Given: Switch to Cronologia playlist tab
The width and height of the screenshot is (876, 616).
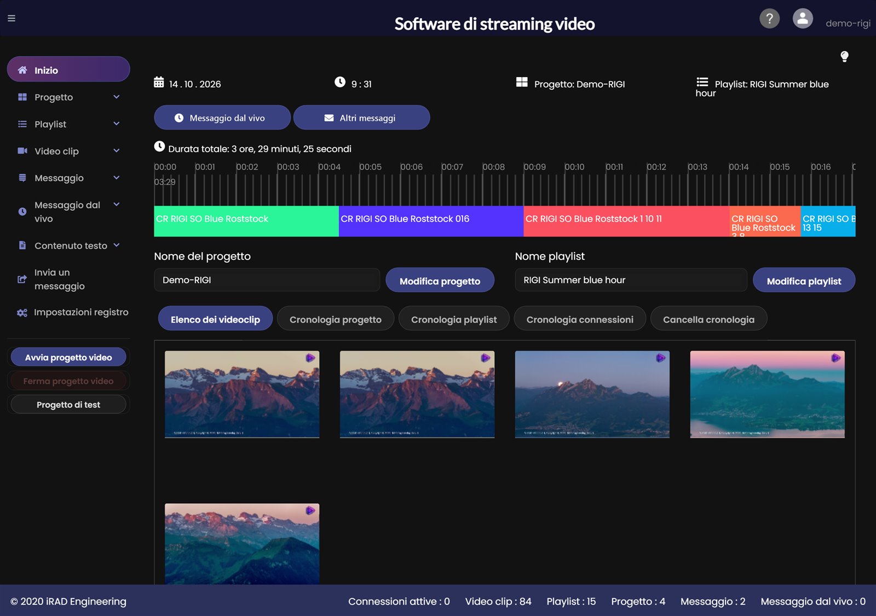Looking at the screenshot, I should coord(454,319).
